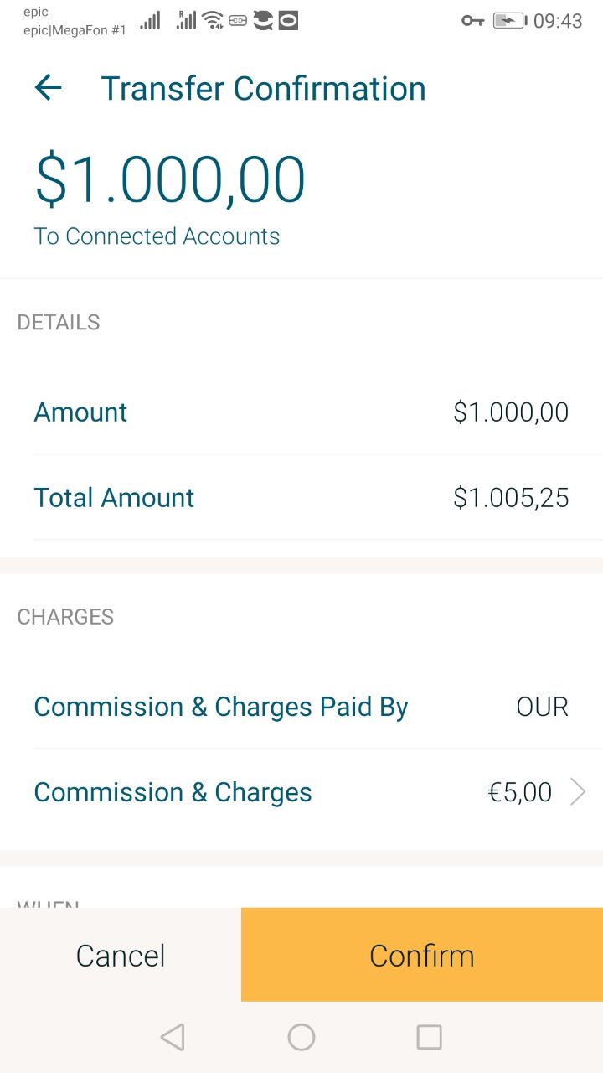This screenshot has height=1073, width=603.
Task: Tap the 09:43 clock in status bar
Action: (x=558, y=21)
